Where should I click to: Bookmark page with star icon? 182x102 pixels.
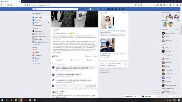tap(141, 5)
